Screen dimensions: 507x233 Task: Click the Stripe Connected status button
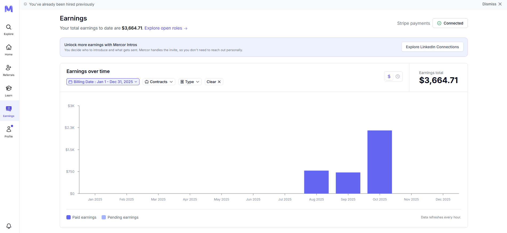450,23
